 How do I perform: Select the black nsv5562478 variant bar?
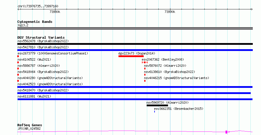tap(135, 44)
